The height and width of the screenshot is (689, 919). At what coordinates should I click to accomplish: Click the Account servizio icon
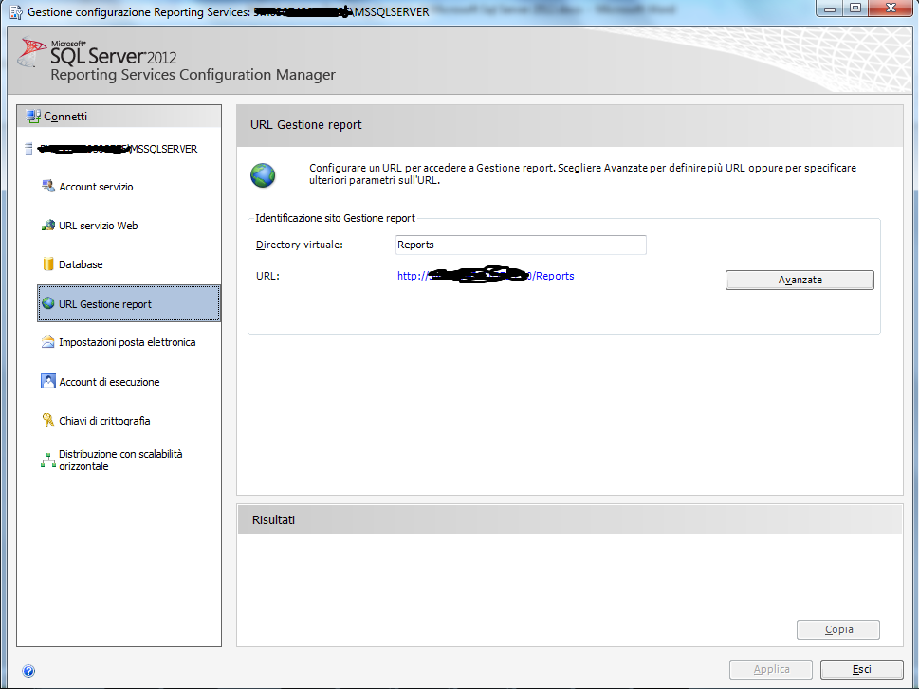[48, 186]
